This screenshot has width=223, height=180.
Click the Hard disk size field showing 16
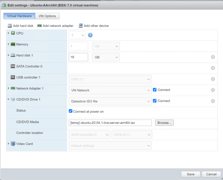pyautogui.click(x=78, y=57)
